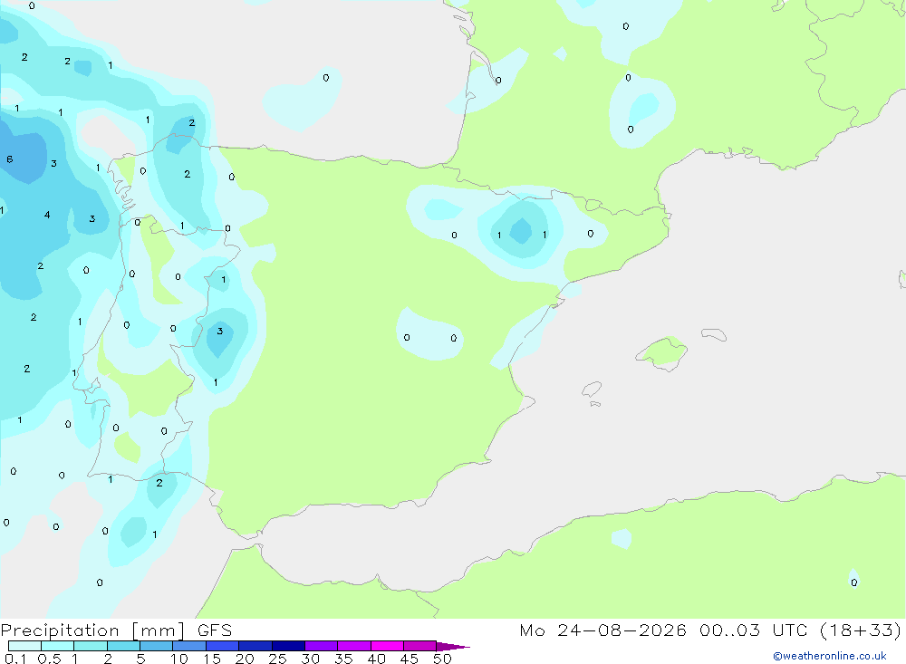
Task: Pick the 5–10 mm legend swatch
Action: coord(157,646)
